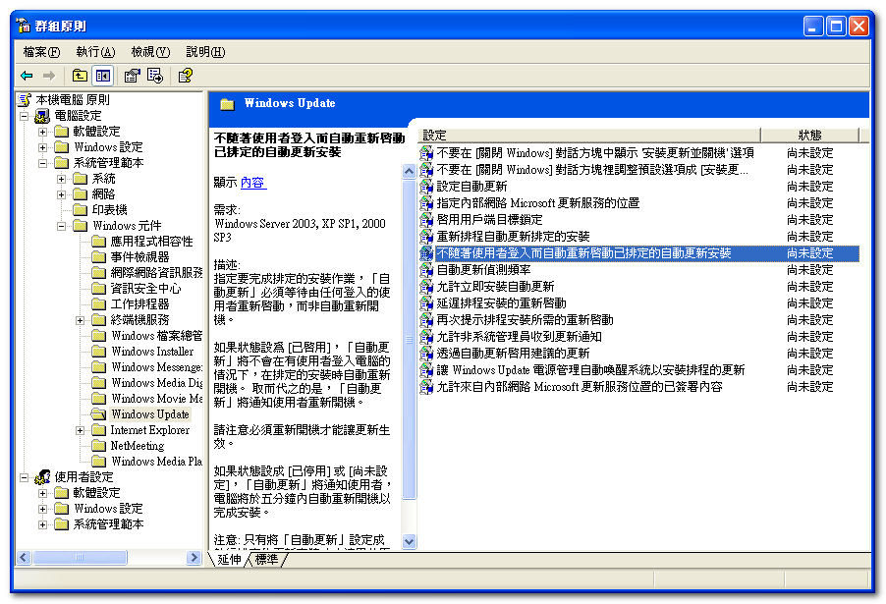Select 允許非系統管理員收到更新通知 setting
Screen dimensions: 886x604
point(519,337)
